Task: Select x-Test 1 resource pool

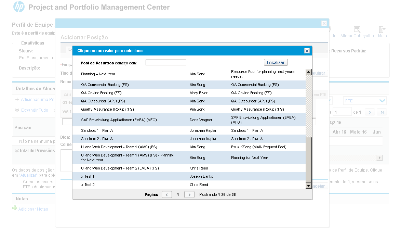Action: (x=88, y=176)
